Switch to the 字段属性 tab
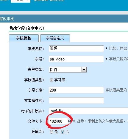The image size is (128, 139). (x=24, y=38)
